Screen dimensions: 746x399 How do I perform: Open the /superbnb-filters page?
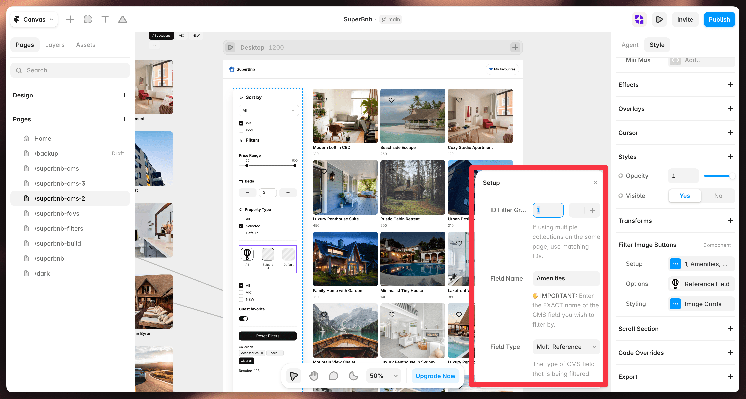click(70, 229)
